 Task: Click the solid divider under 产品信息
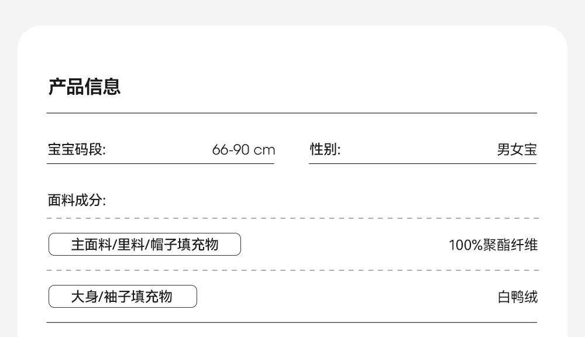click(x=291, y=113)
